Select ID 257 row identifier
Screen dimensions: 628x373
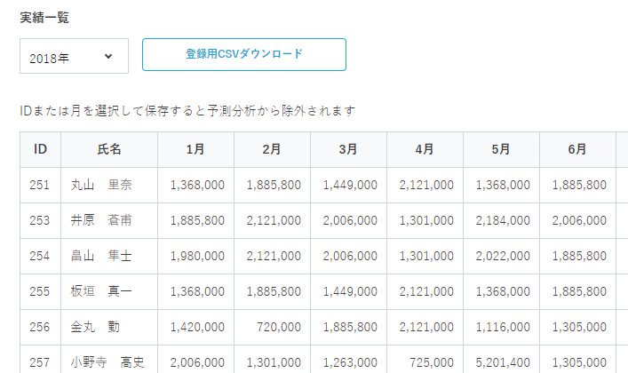(x=40, y=361)
